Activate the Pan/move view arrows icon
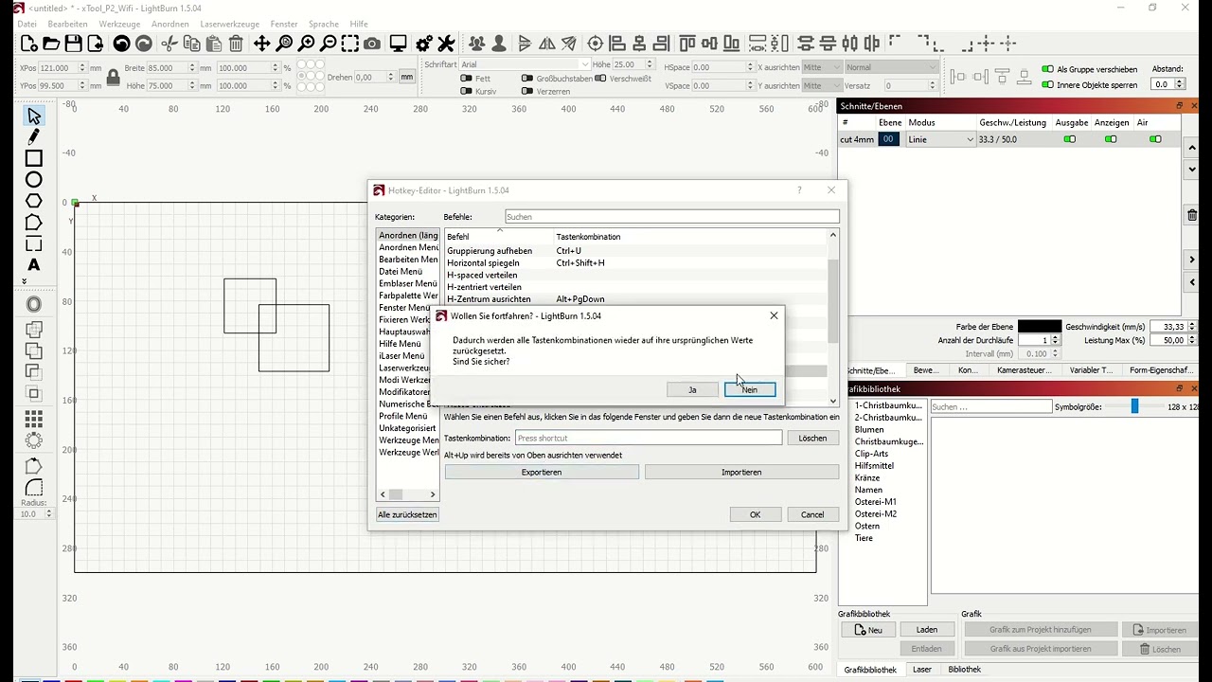The height and width of the screenshot is (682, 1212). [x=261, y=44]
